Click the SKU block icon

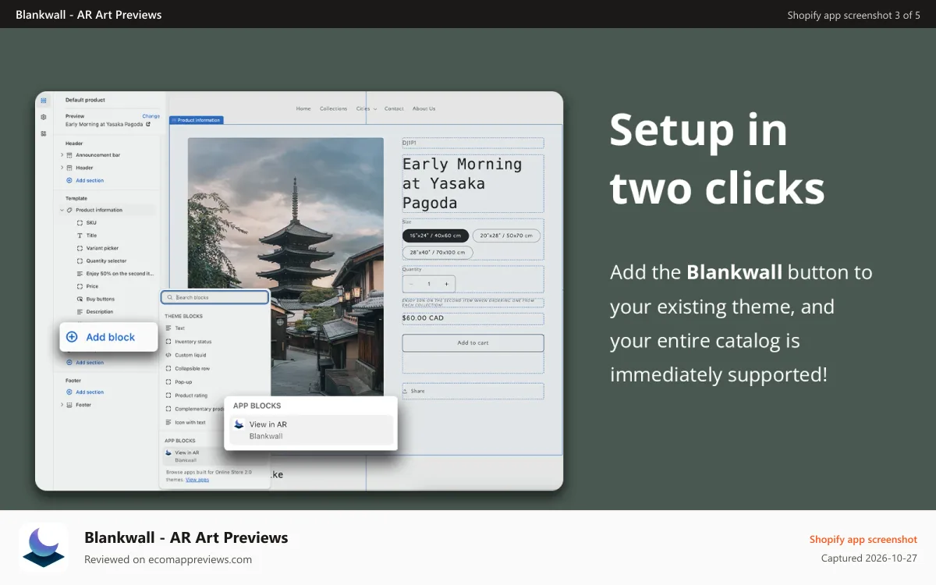point(80,223)
